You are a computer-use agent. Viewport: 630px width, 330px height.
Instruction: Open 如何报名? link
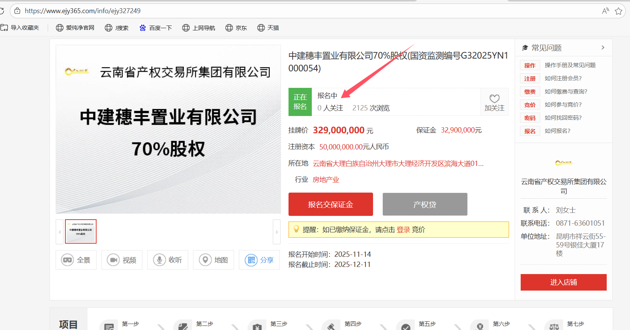tap(557, 131)
